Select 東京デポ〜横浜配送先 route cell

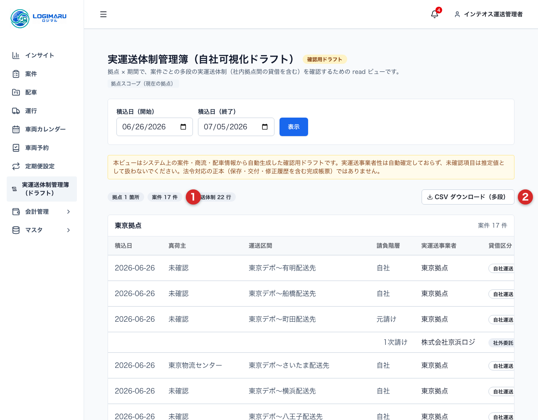click(282, 391)
